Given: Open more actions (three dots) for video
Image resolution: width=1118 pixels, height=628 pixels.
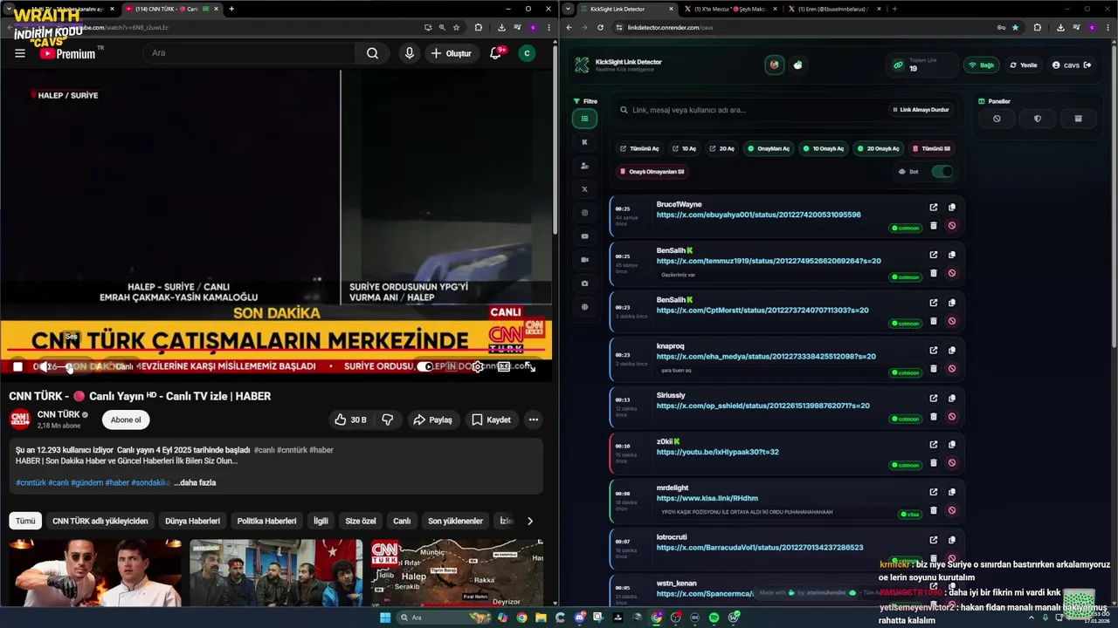Looking at the screenshot, I should [533, 420].
